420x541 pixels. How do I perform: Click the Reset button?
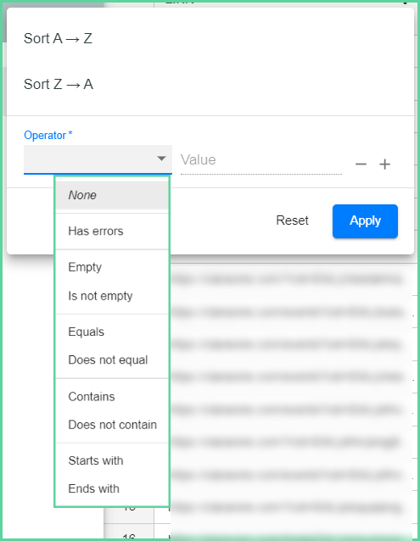[292, 220]
